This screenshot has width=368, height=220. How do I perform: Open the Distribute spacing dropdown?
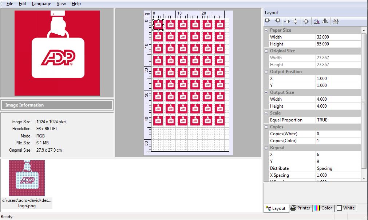click(338, 168)
